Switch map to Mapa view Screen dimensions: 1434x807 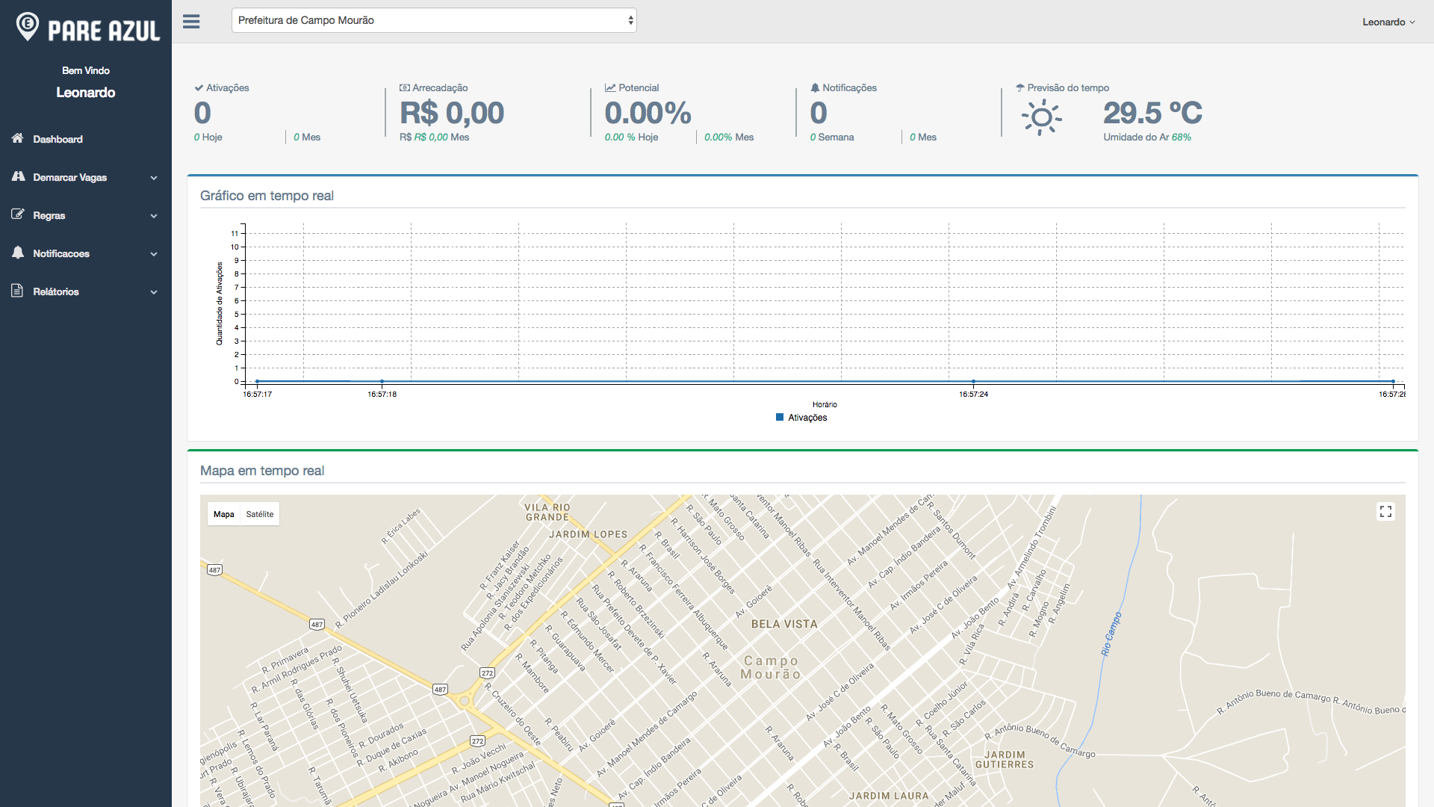223,514
